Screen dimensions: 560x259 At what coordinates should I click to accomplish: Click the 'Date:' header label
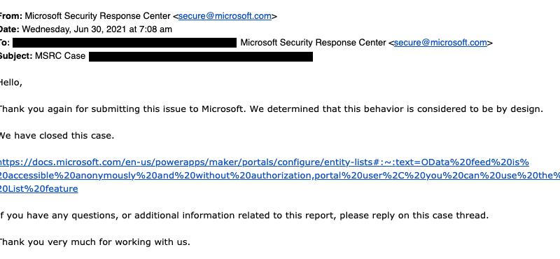[x=10, y=29]
